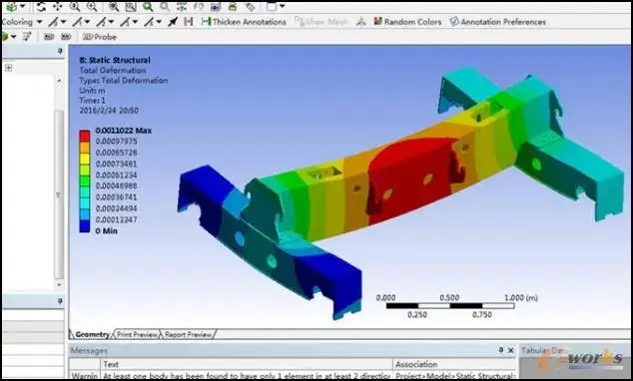Close the Messages panel
The width and height of the screenshot is (633, 381).
[x=510, y=350]
